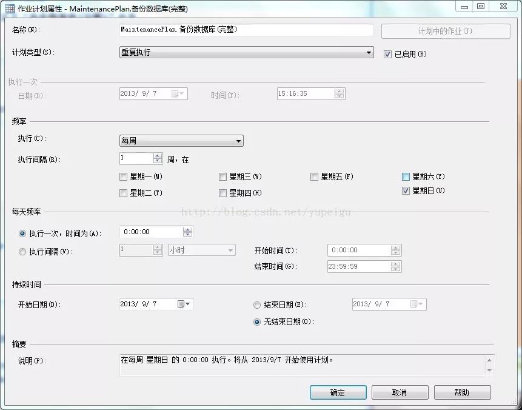
Task: Check the 星期六 checkbox
Action: (x=406, y=177)
